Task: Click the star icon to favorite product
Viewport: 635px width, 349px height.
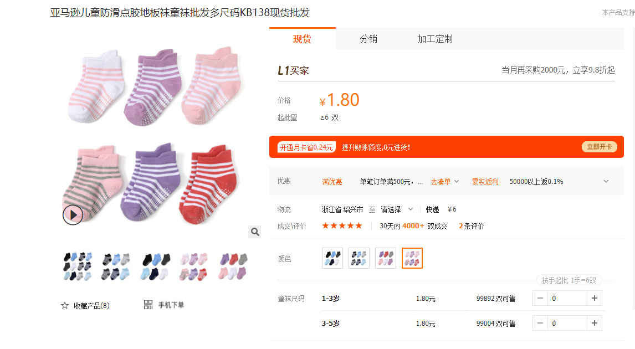Action: [65, 305]
